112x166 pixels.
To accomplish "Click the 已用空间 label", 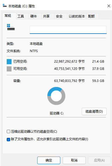I will (x=20, y=62).
